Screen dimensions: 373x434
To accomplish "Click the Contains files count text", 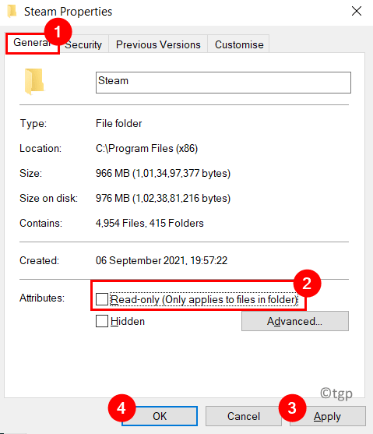I will pos(150,223).
